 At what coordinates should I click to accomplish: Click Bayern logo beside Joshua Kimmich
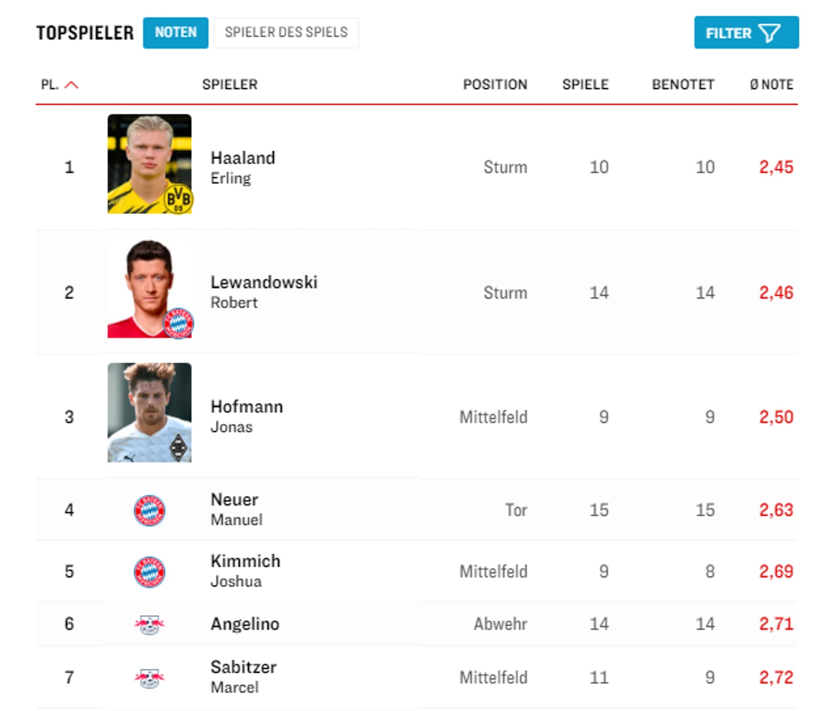[x=149, y=572]
